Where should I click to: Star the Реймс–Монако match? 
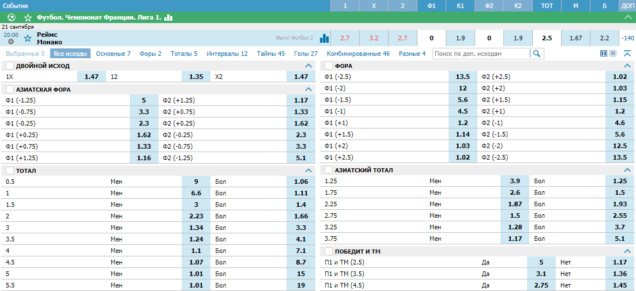[x=28, y=39]
